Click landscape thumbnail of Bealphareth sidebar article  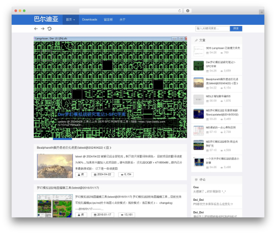[x=199, y=82]
